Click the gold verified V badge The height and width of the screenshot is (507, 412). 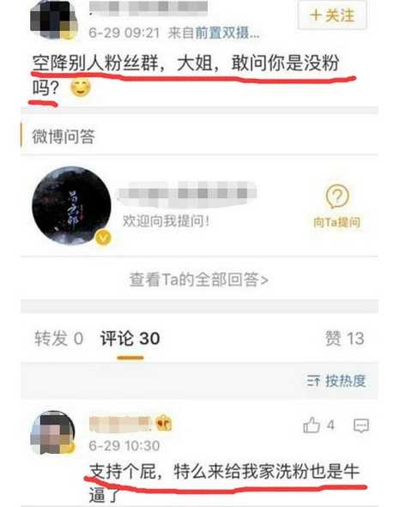[x=103, y=238]
